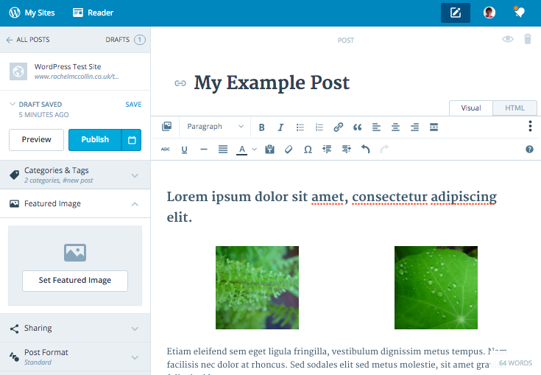Click Paste as text clipboard icon
The width and height of the screenshot is (541, 375).
tap(269, 149)
